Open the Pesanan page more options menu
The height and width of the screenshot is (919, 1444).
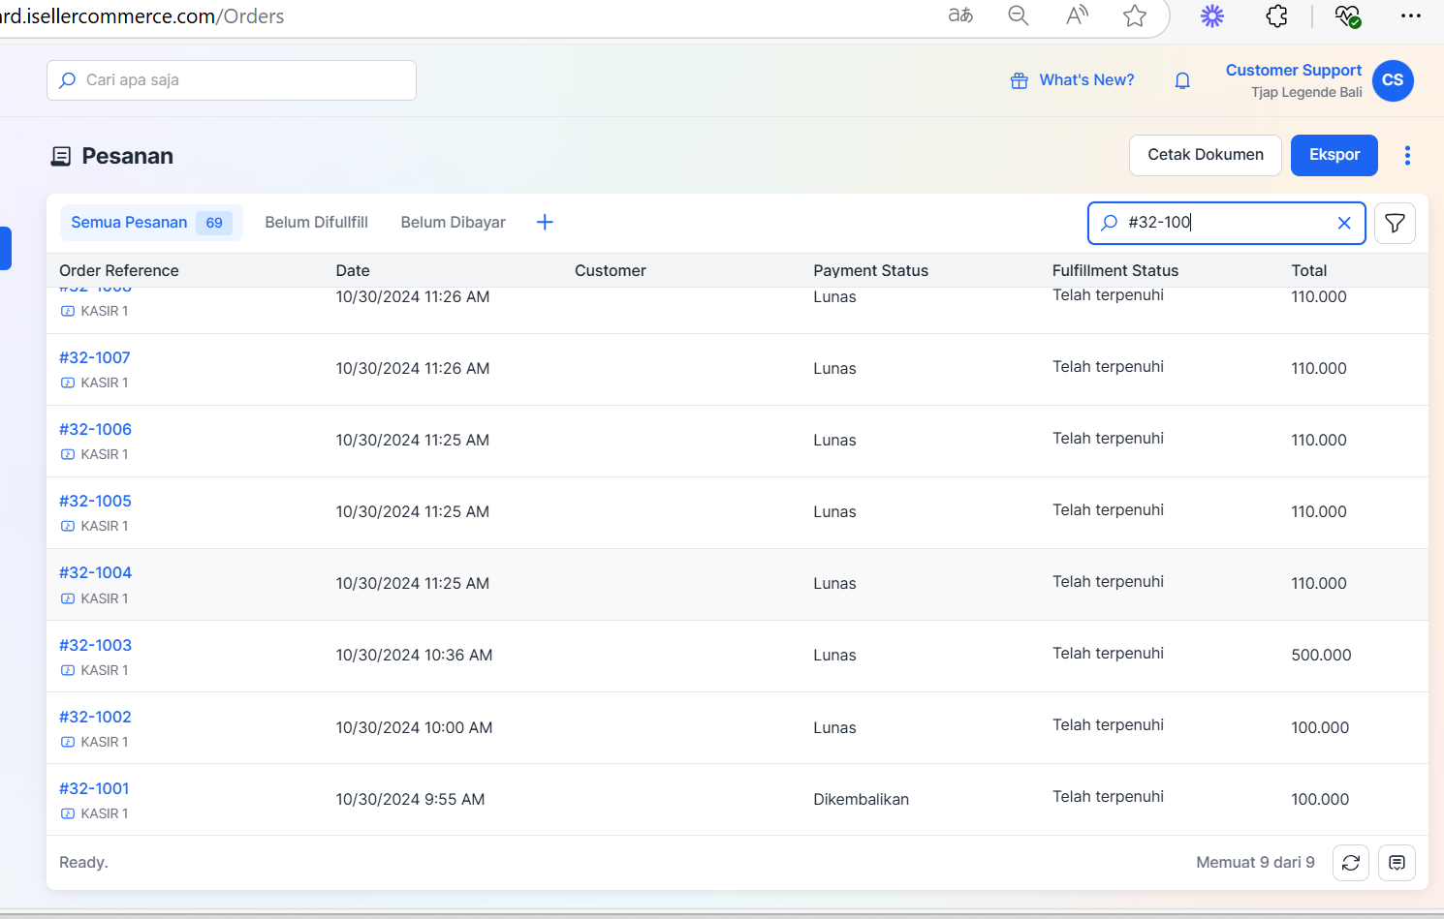tap(1407, 155)
